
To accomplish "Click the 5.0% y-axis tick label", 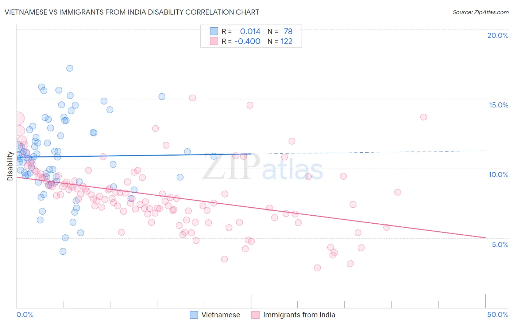I will click(x=500, y=244).
